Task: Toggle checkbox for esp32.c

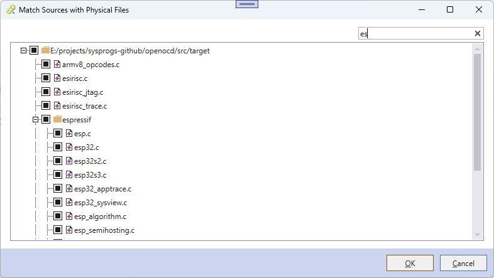Action: click(58, 147)
